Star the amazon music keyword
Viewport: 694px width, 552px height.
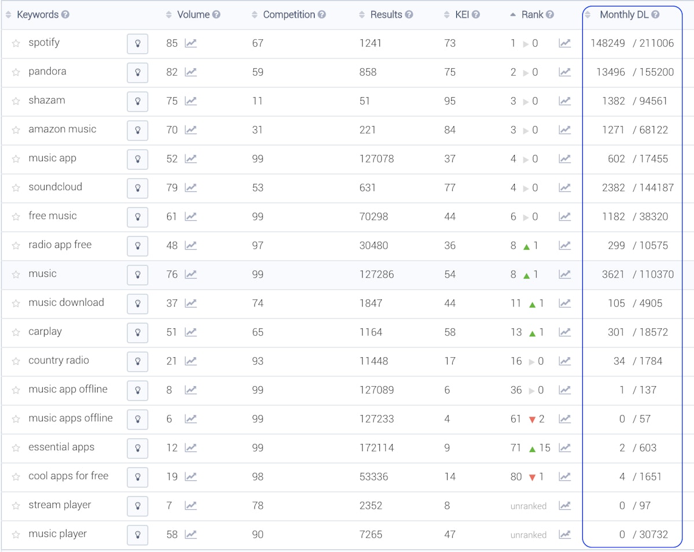(16, 130)
